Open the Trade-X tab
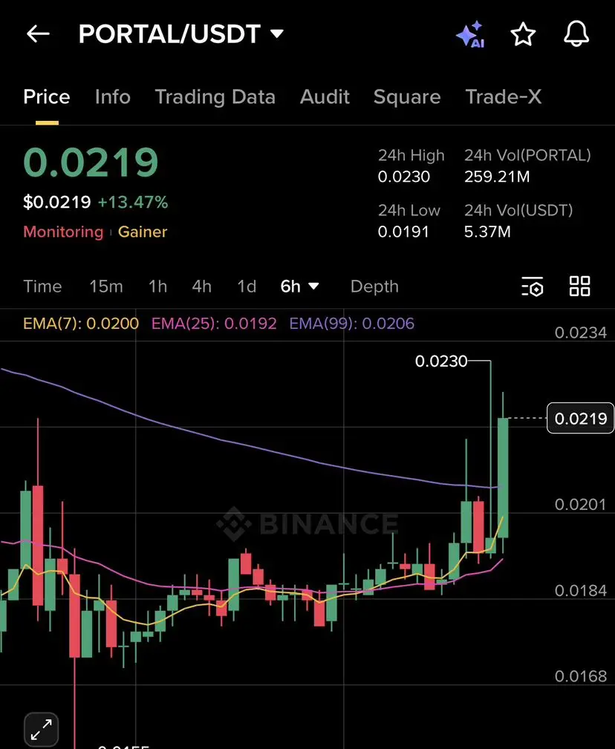This screenshot has height=749, width=615. tap(504, 97)
